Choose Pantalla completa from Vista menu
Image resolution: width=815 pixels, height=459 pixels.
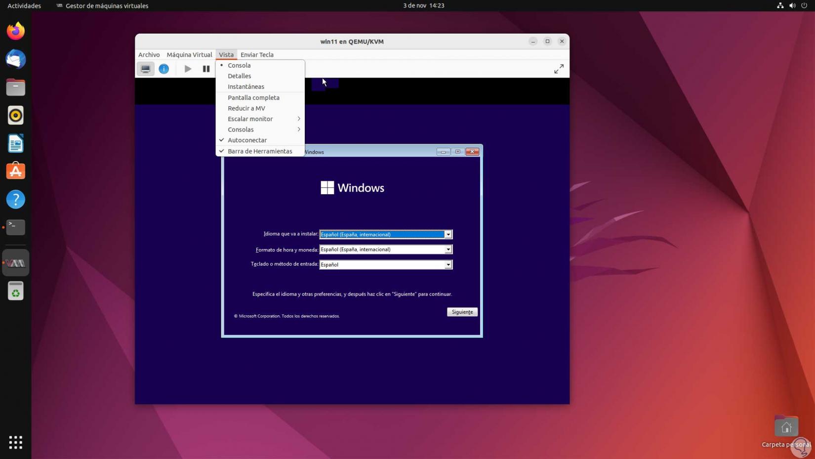253,98
